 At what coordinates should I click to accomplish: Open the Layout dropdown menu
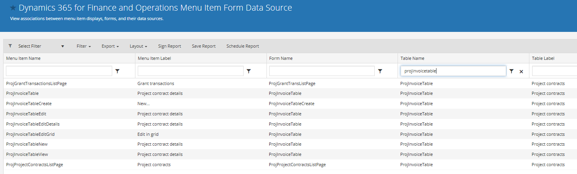tap(139, 46)
